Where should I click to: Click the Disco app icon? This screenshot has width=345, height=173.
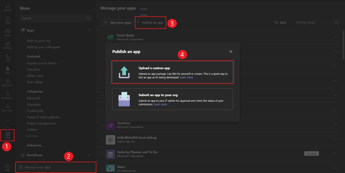(110, 168)
